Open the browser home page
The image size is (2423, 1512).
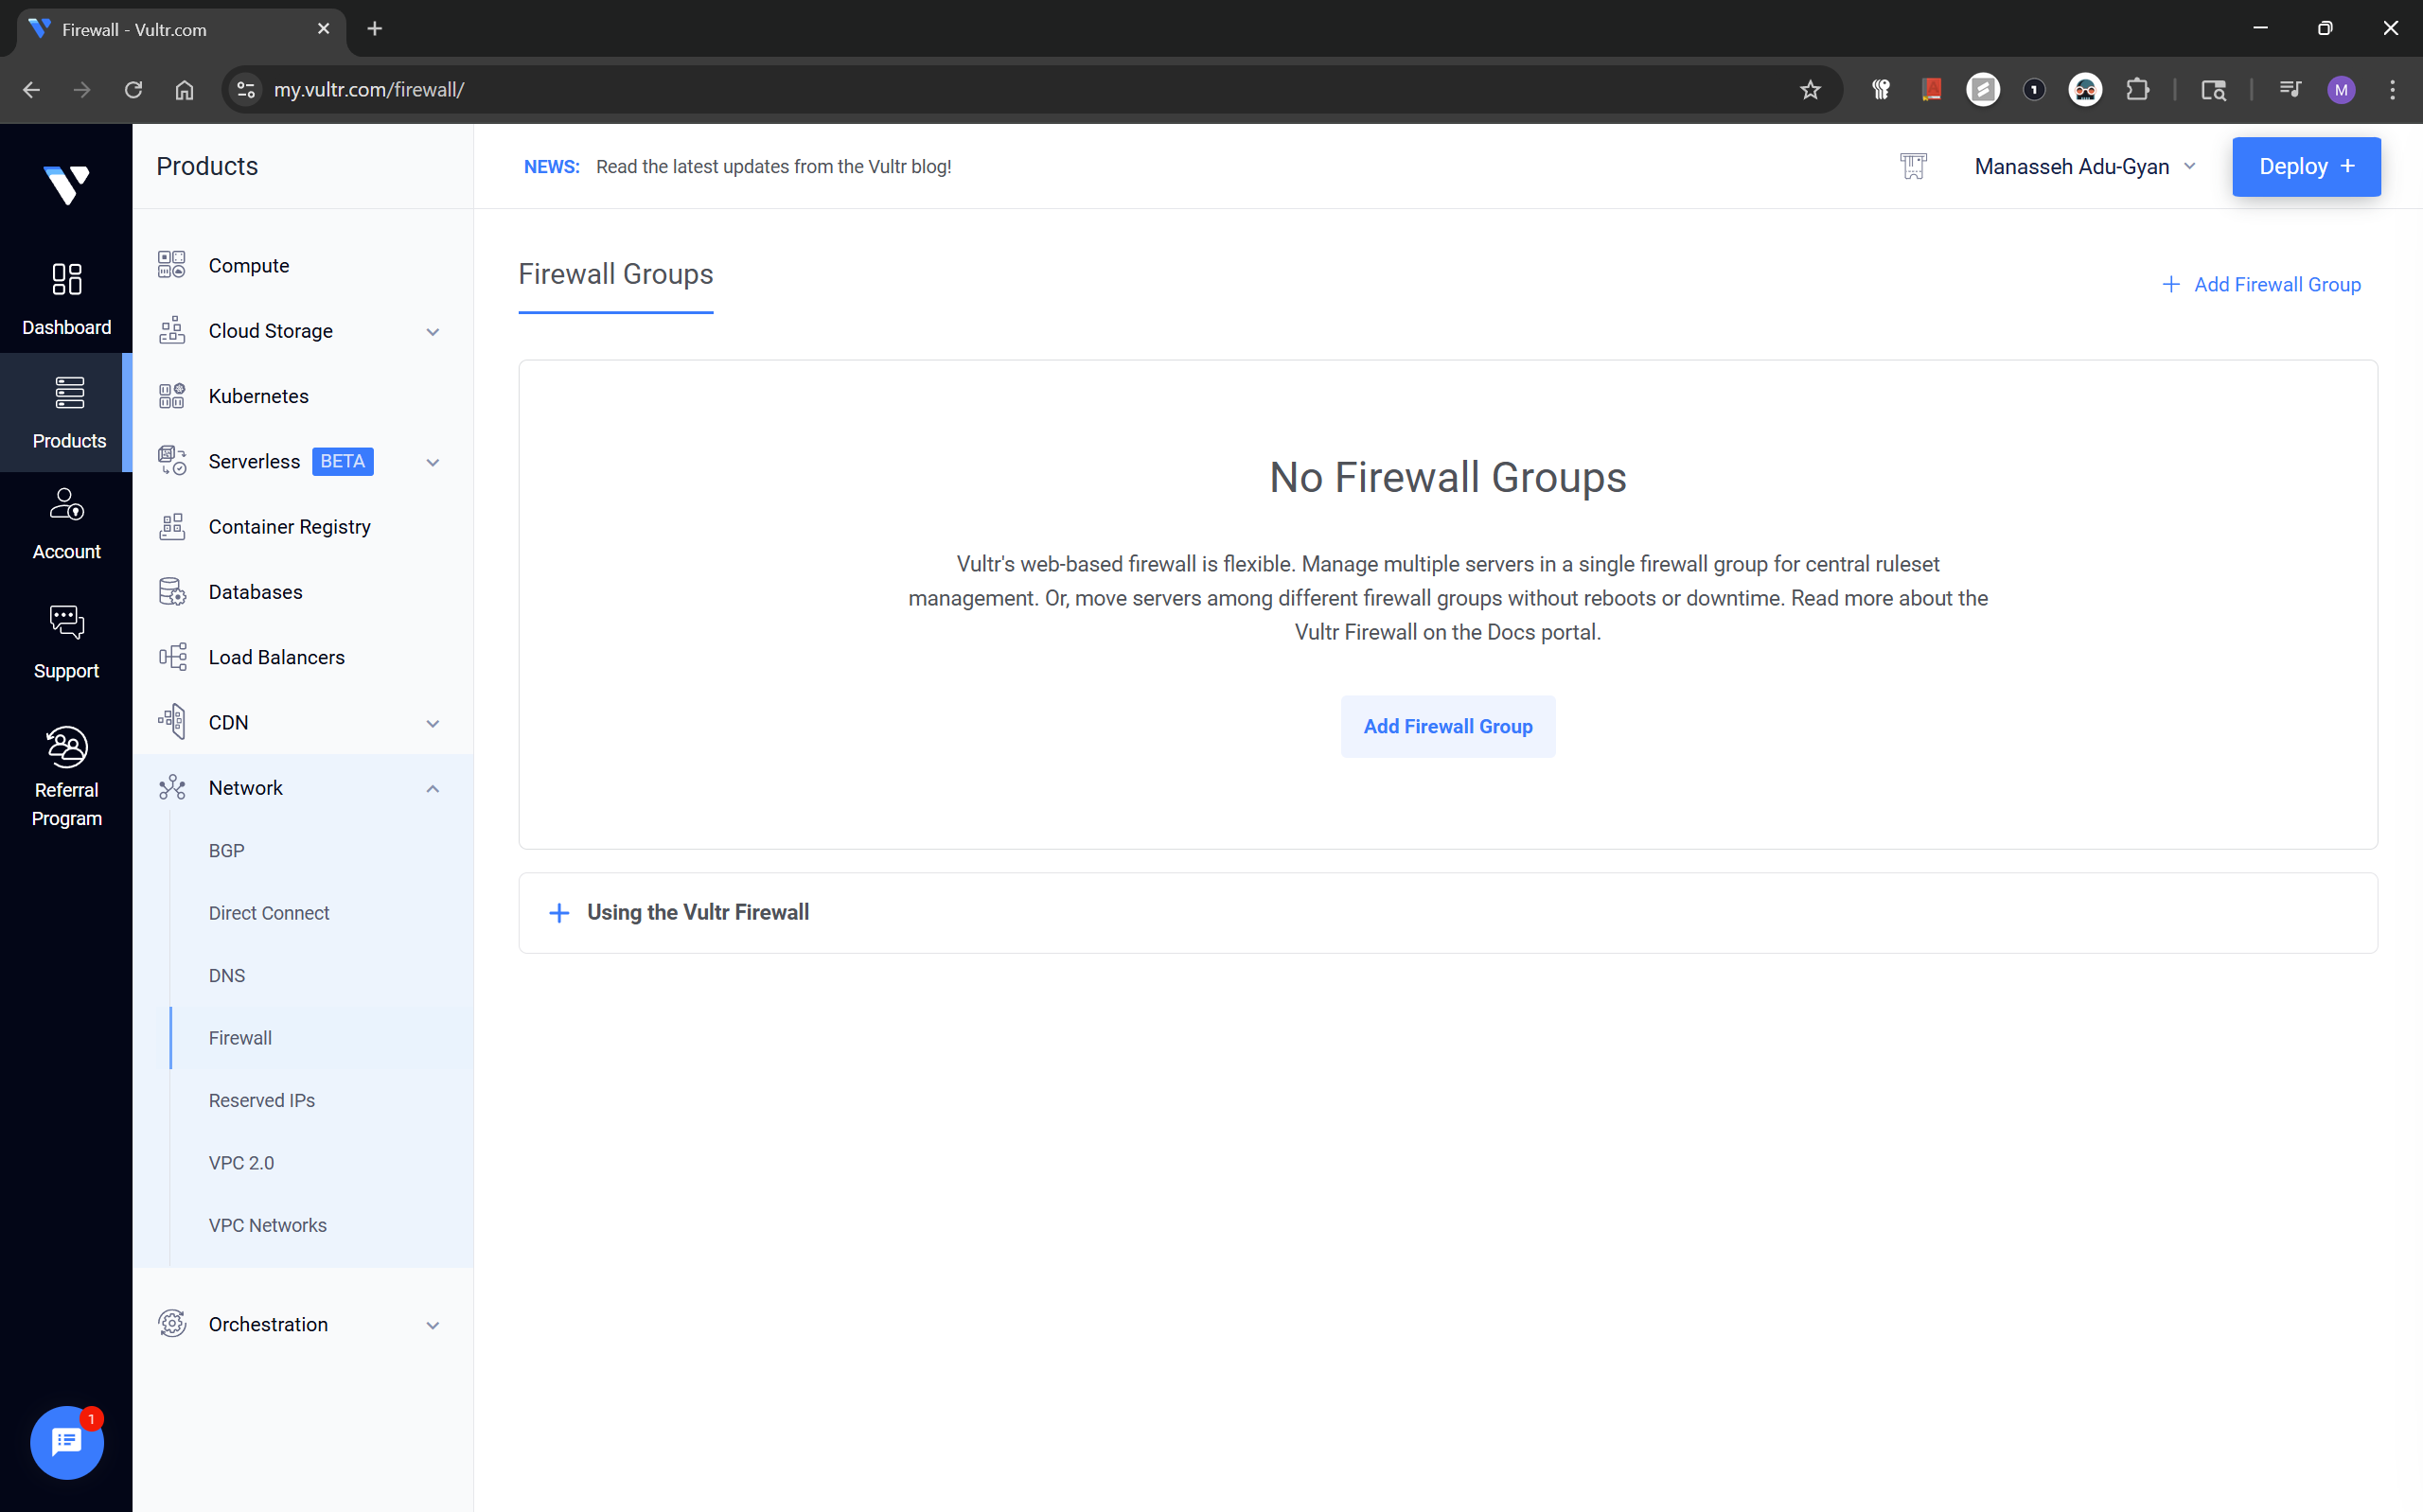[184, 90]
